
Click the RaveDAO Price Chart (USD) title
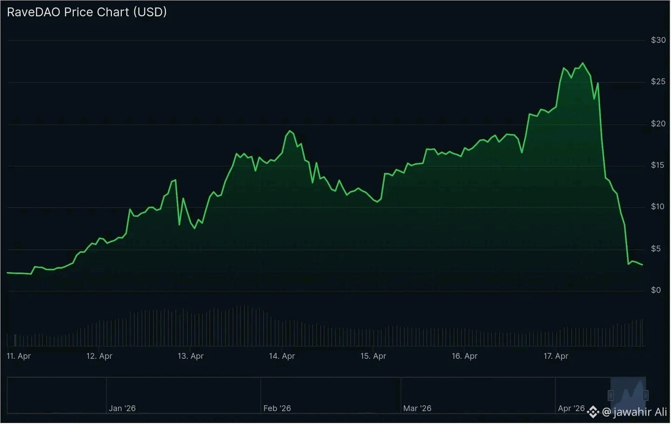87,12
